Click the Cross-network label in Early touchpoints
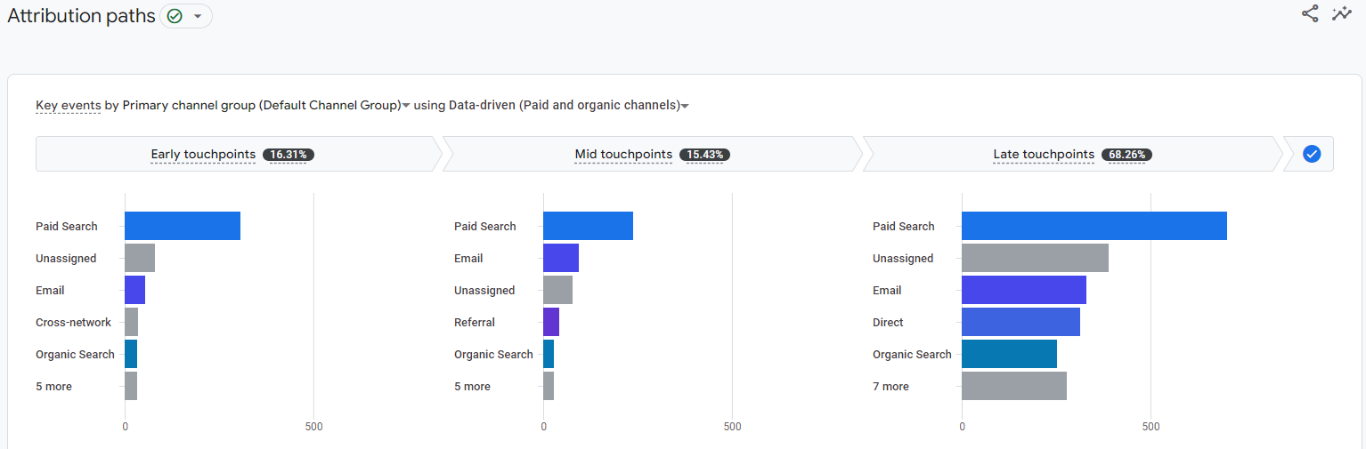1366x449 pixels. click(73, 323)
